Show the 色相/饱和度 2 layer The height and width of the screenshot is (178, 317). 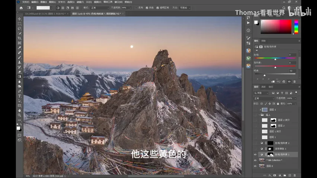click(x=255, y=143)
